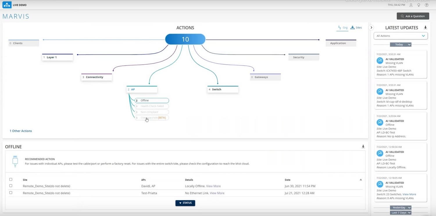
Task: Open the user account icon in header
Action: [x=411, y=5]
